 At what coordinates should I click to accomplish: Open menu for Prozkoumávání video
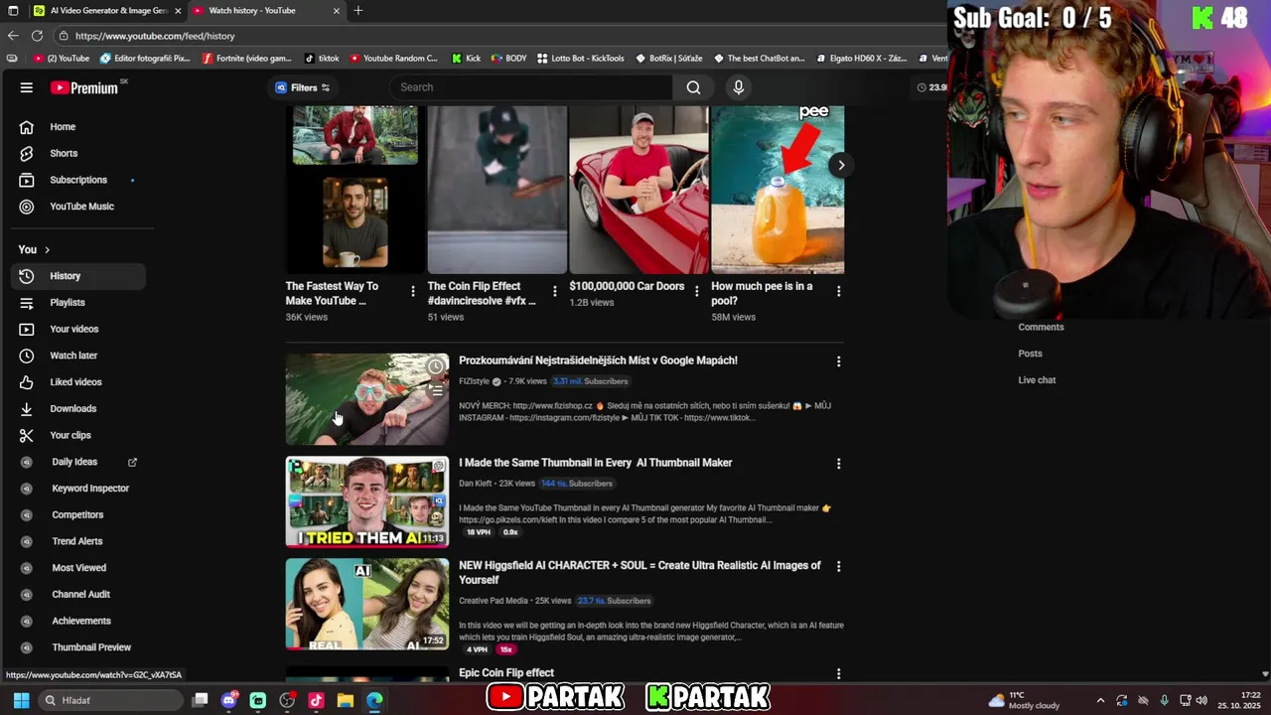point(839,361)
